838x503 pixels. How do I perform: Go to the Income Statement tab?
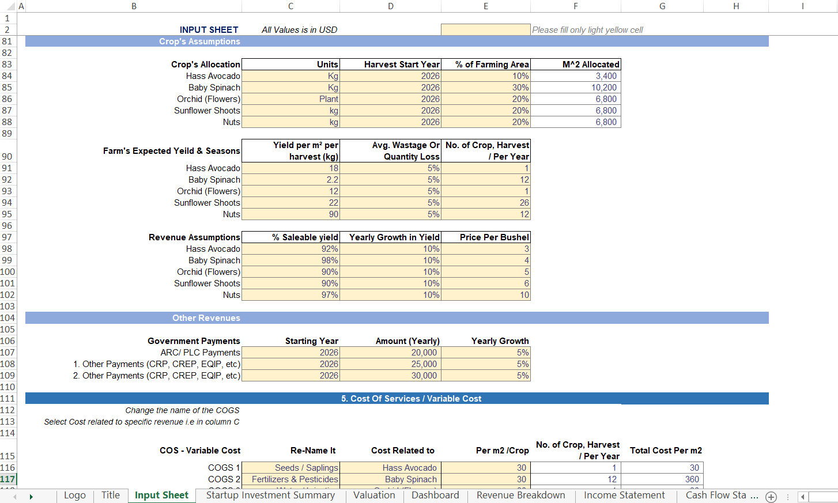click(x=624, y=496)
